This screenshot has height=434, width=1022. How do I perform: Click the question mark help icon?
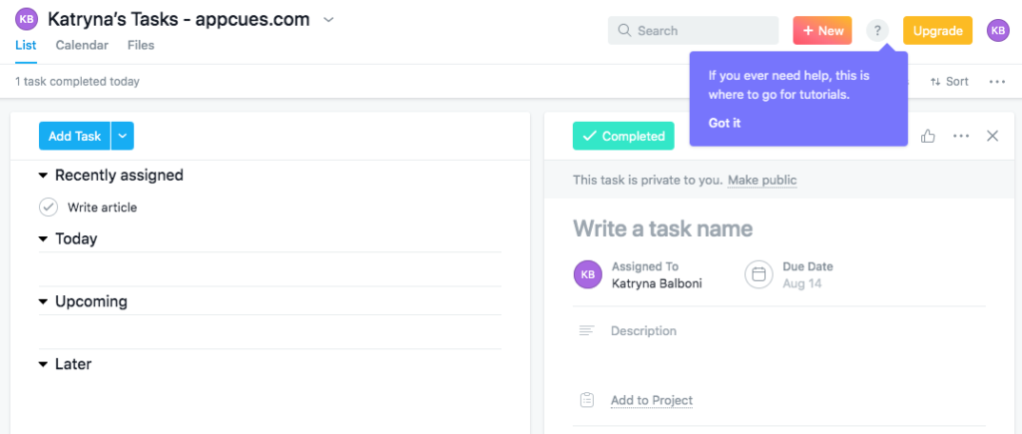point(877,31)
